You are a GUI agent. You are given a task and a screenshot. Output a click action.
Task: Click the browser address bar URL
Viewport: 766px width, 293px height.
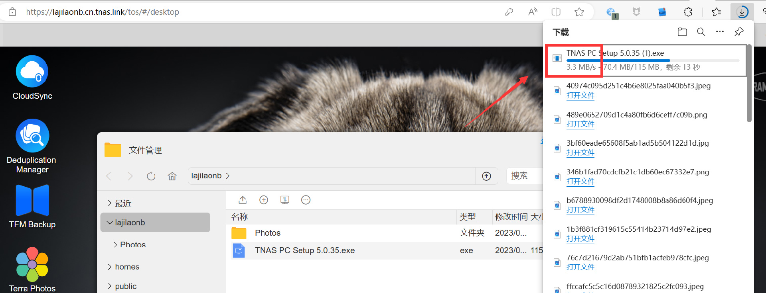coord(103,12)
